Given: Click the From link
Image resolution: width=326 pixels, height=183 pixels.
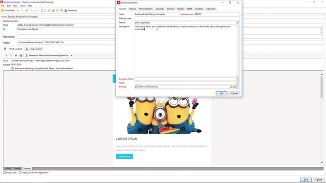Looking at the screenshot, I should [x=5, y=25].
